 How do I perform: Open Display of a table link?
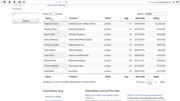pyautogui.click(x=102, y=97)
